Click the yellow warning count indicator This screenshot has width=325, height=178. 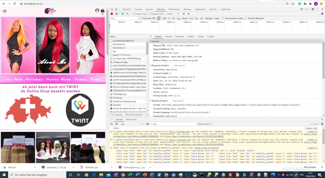[307, 9]
